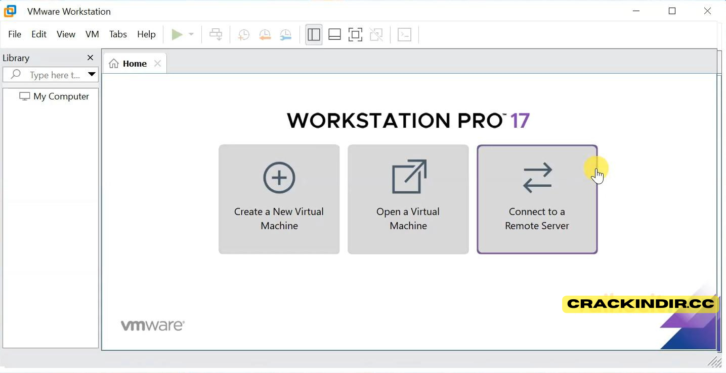Screen dimensions: 726x373
Task: Toggle the Show Library sidebar icon
Action: pos(314,34)
